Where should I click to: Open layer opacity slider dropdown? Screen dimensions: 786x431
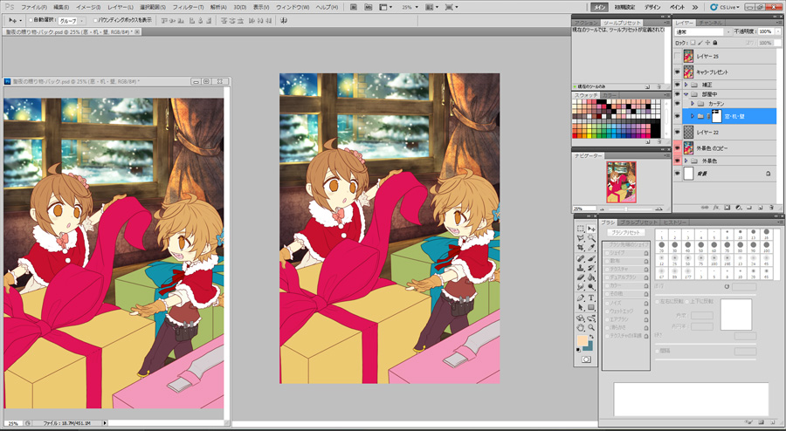coord(777,31)
